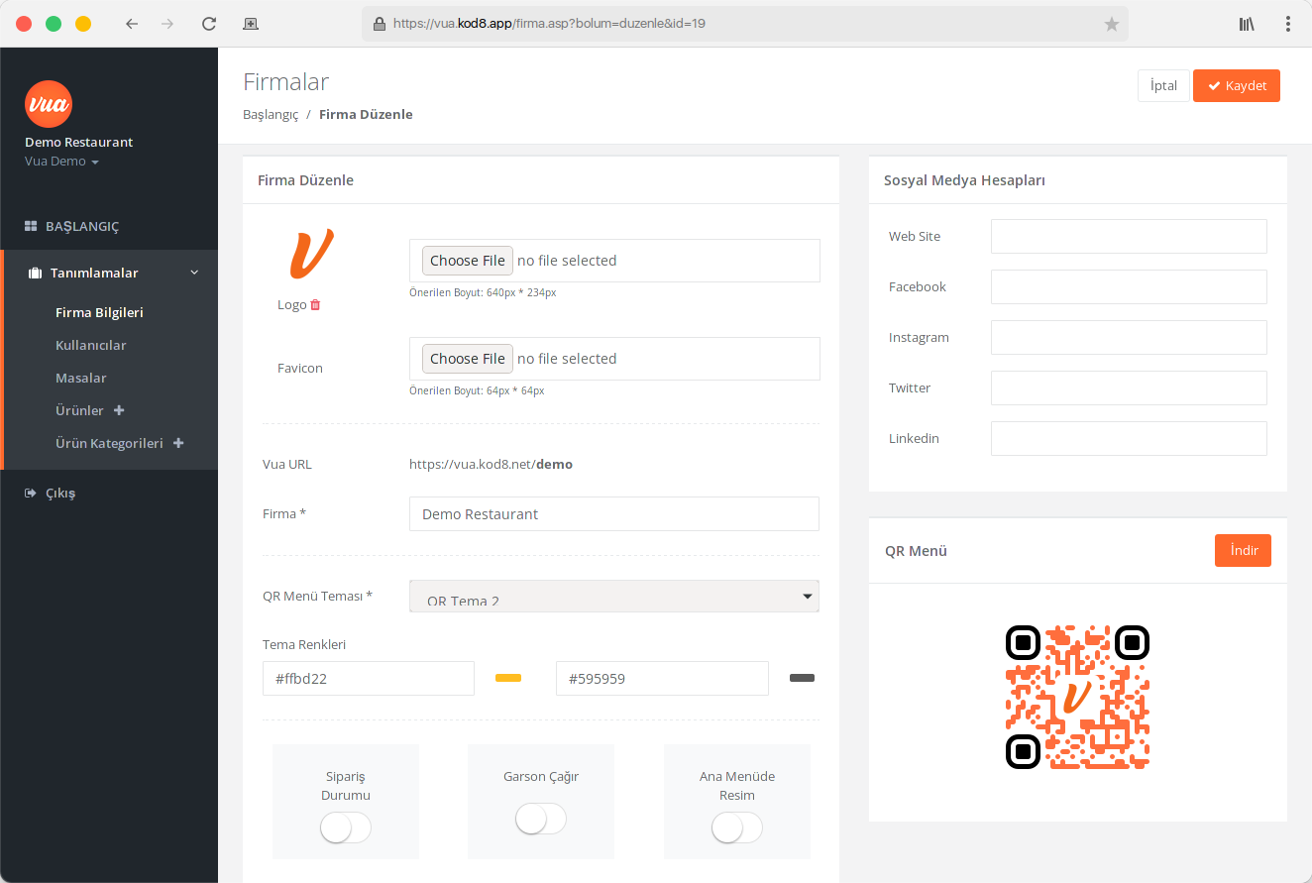The height and width of the screenshot is (883, 1312).
Task: Click the Web Site input field
Action: [x=1129, y=237]
